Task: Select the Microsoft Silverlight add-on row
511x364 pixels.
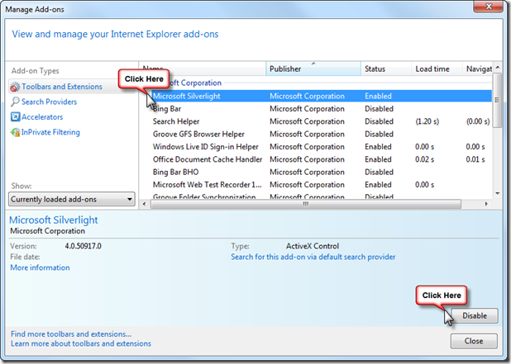Action: coord(321,96)
